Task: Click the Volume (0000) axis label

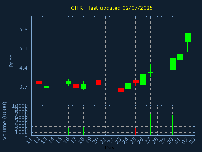Action: [x=4, y=121]
